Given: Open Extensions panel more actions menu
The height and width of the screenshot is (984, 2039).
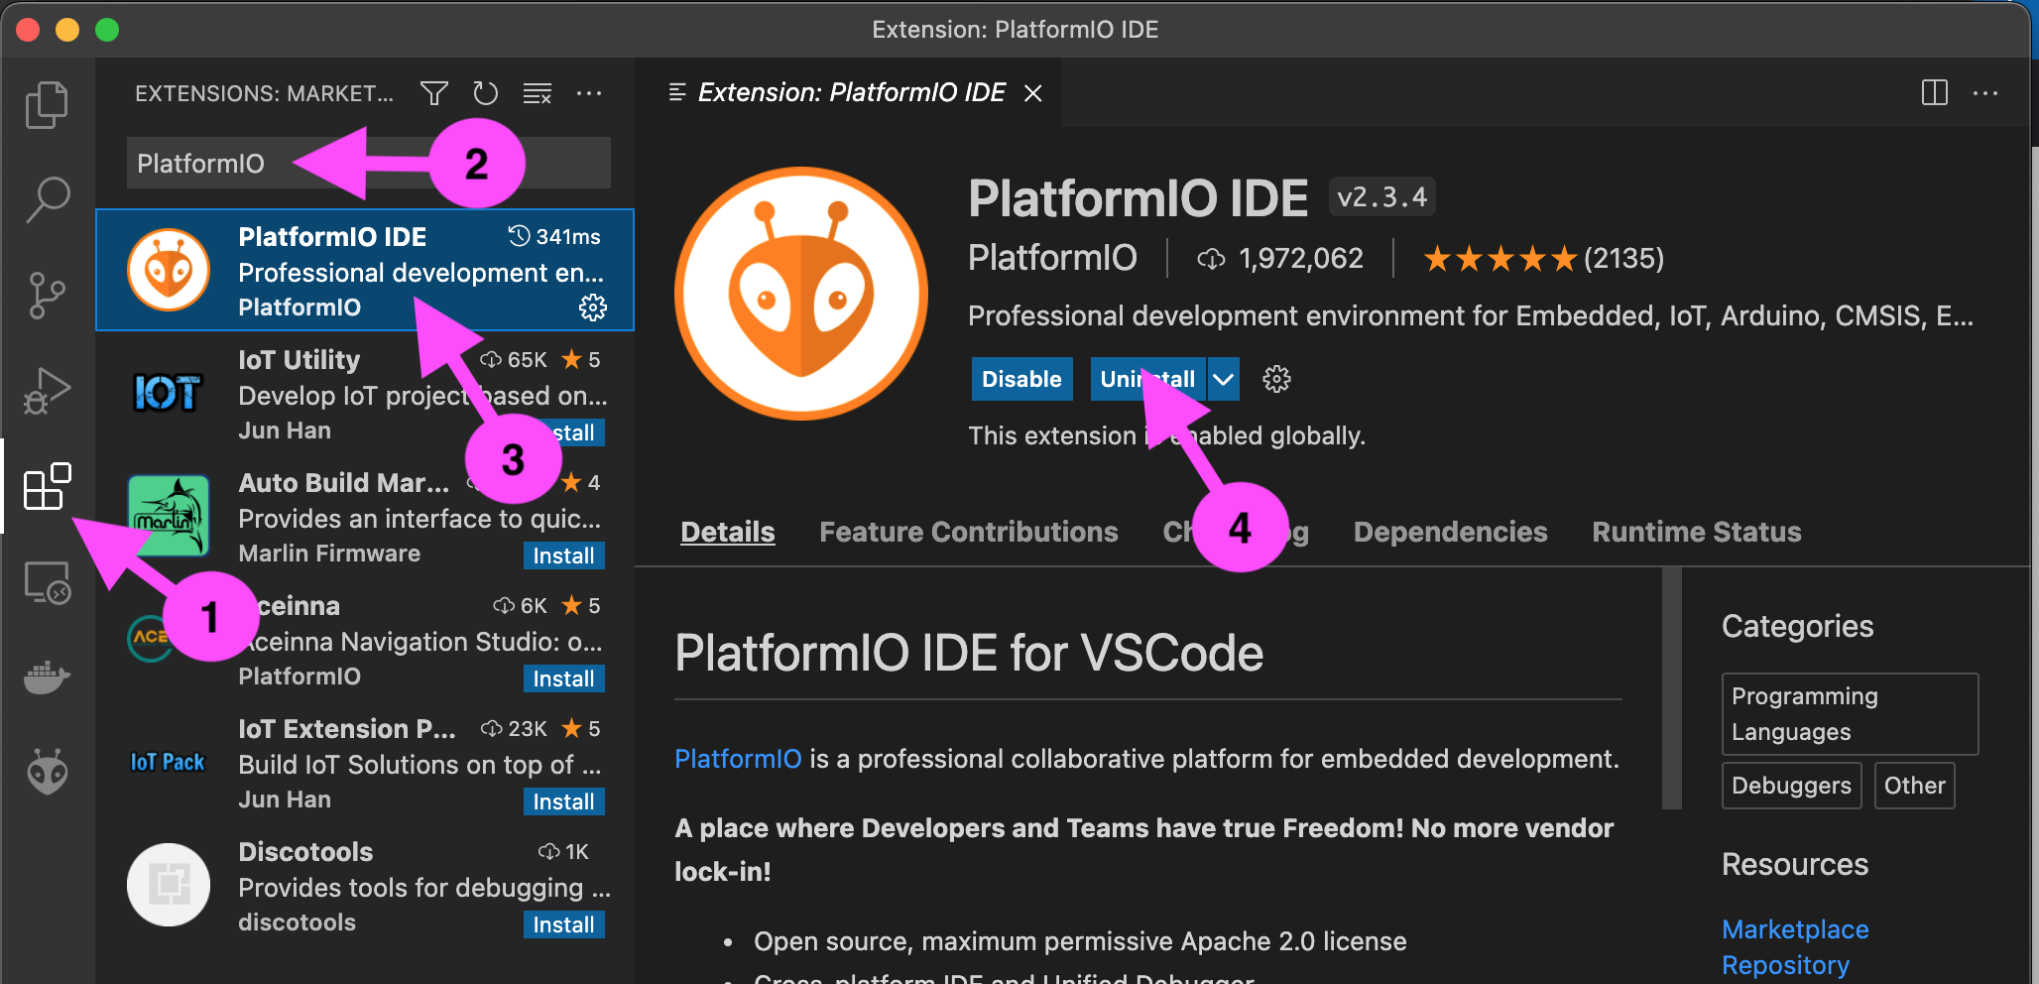Looking at the screenshot, I should tap(589, 93).
